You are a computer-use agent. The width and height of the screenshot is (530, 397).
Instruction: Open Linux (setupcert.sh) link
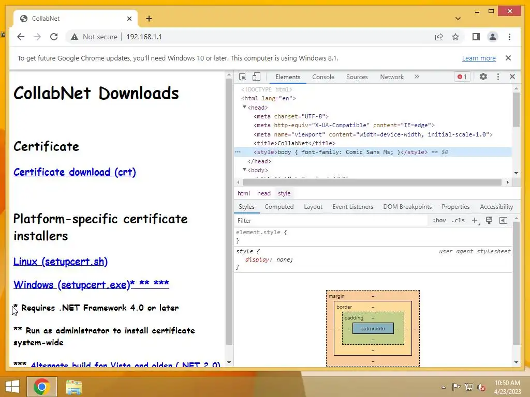[x=61, y=262]
